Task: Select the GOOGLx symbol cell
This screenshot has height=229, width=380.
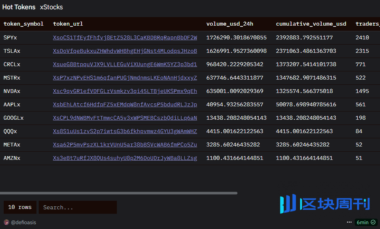Action: pyautogui.click(x=13, y=118)
